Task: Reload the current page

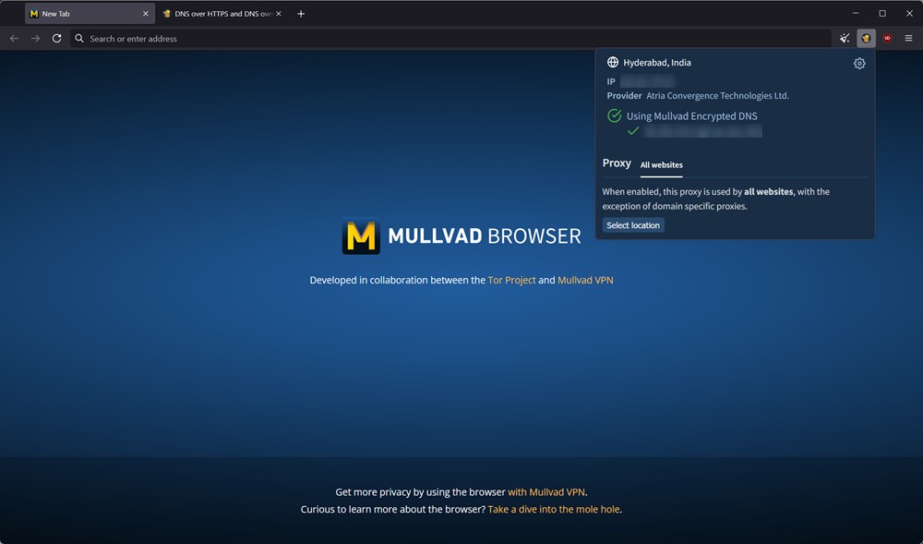Action: pyautogui.click(x=56, y=38)
